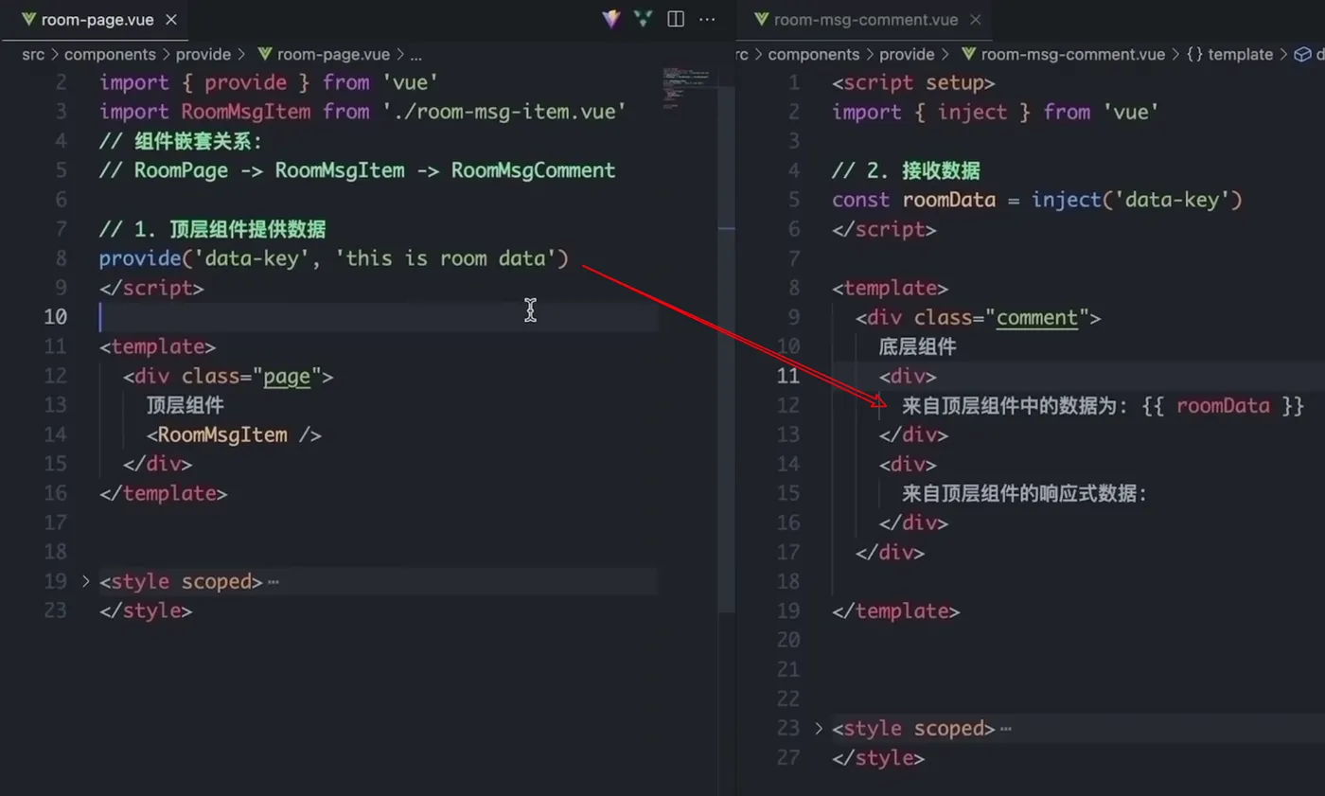Click the Vue icon in the room-msg-comment.vue breadcrumb
This screenshot has height=796, width=1325.
click(x=969, y=55)
